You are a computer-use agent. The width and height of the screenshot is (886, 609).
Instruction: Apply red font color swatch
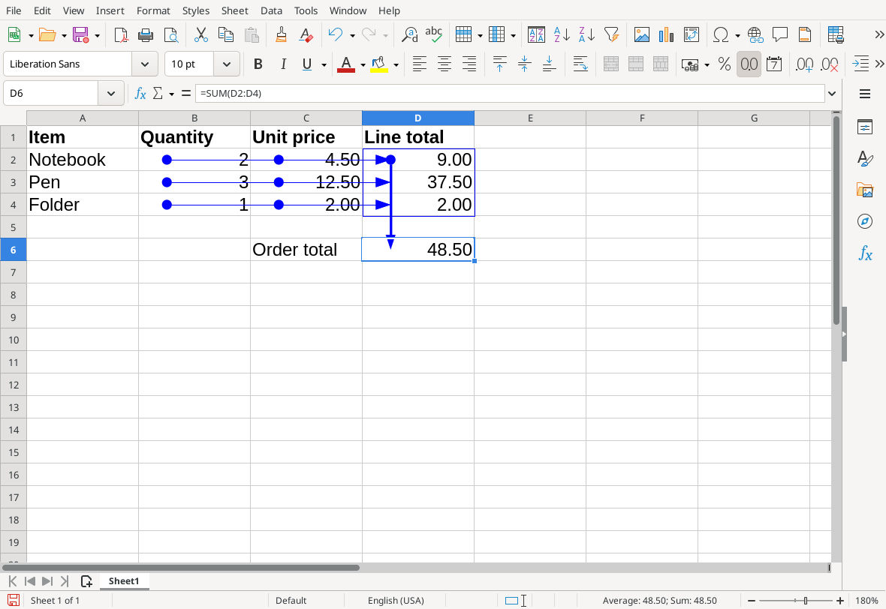click(x=346, y=64)
